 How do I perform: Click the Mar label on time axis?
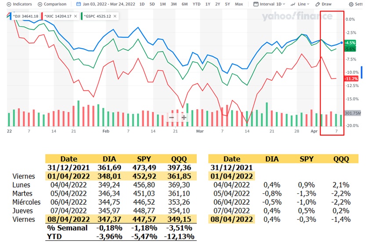(200, 131)
